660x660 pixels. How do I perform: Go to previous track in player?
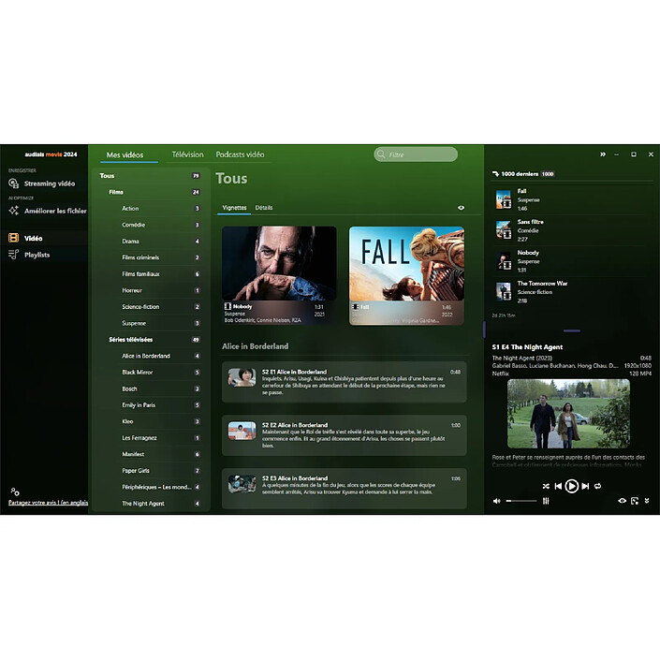pyautogui.click(x=558, y=486)
